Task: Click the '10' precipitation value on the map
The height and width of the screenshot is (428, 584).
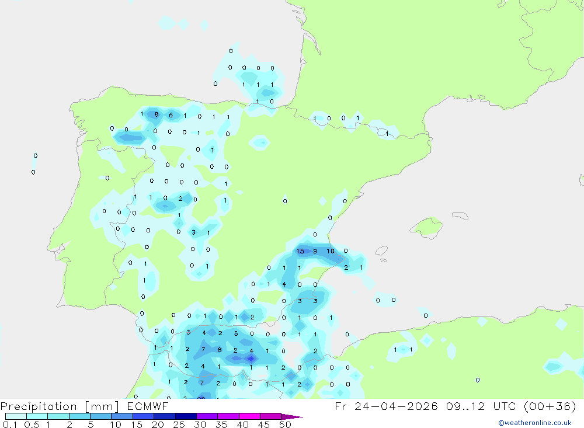Action: [x=331, y=251]
